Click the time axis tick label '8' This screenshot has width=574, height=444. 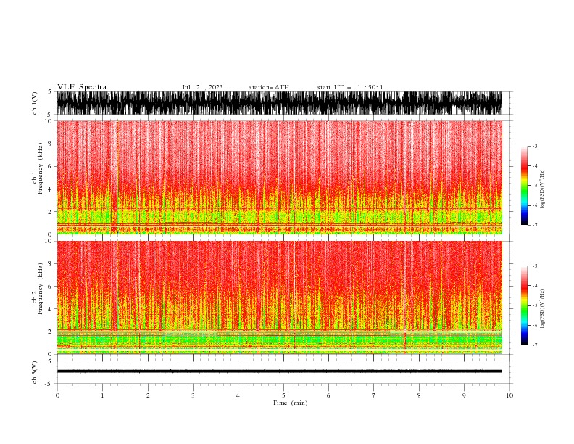pyautogui.click(x=419, y=395)
